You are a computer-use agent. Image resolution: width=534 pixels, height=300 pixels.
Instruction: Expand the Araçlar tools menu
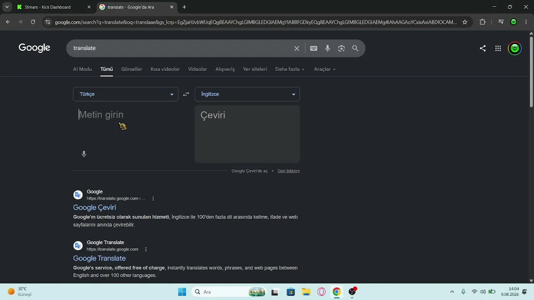tap(325, 69)
